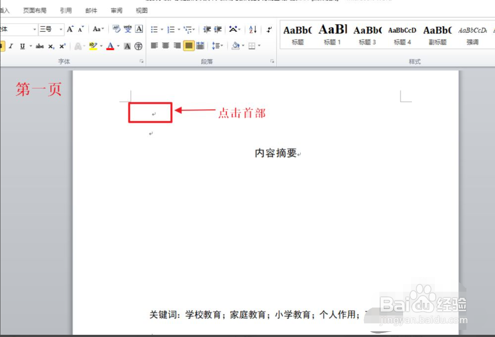This screenshot has width=495, height=337.
Task: Apply the 标题 3 style
Action: coord(368,35)
